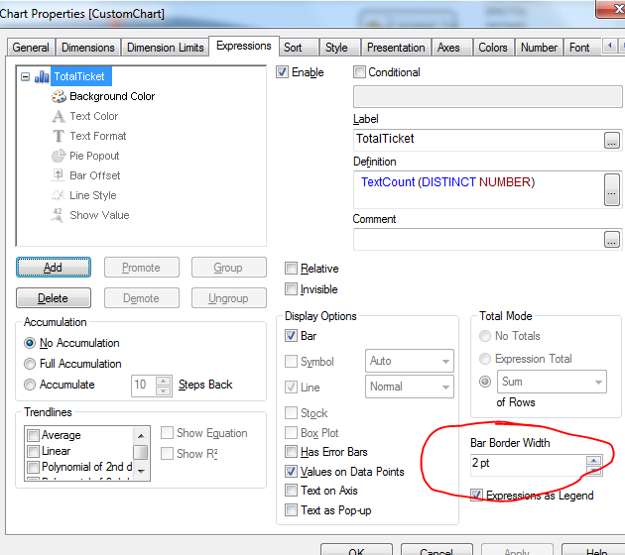Switch to the Dimensions tab
Viewport: 625px width, 555px height.
tap(88, 48)
